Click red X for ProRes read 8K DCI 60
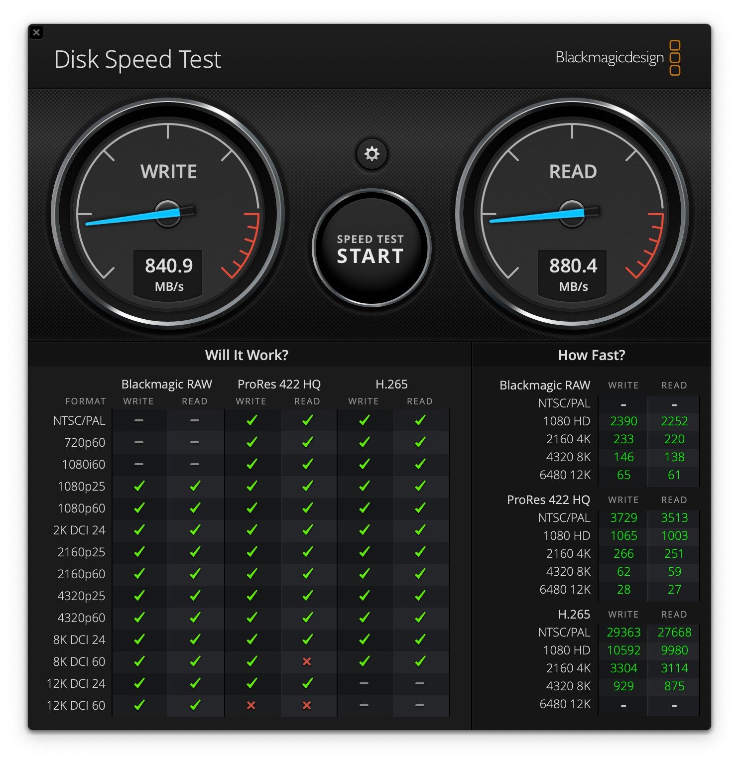The image size is (739, 762). tap(307, 661)
